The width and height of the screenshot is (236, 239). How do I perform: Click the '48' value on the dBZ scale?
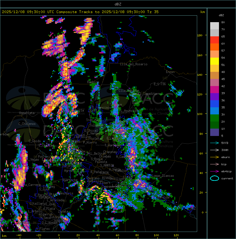tap(223, 72)
